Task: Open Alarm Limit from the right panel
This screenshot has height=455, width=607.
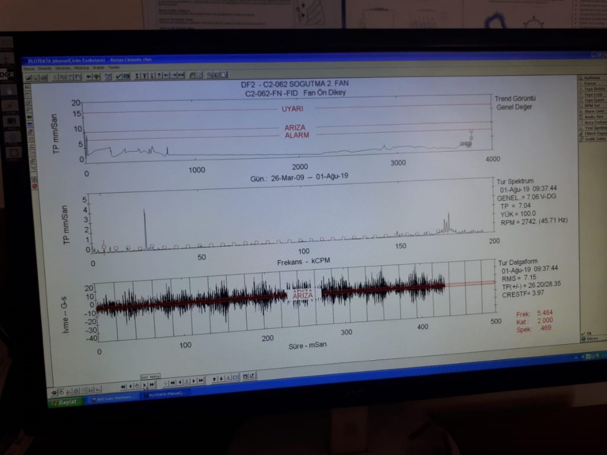Action: click(593, 111)
